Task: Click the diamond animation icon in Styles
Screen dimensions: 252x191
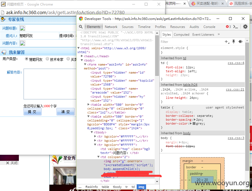Action: point(240,42)
